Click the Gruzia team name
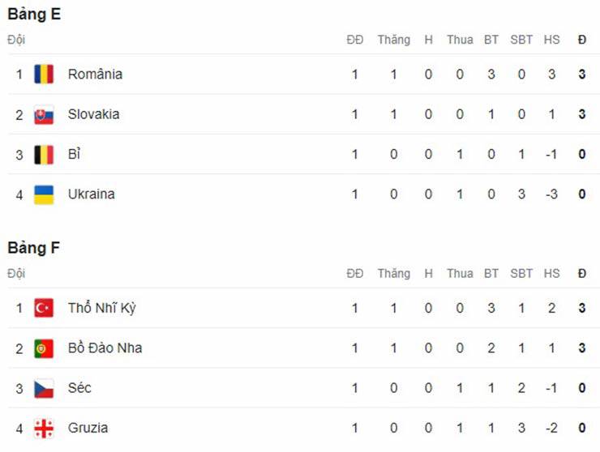The image size is (600, 452). tap(88, 429)
